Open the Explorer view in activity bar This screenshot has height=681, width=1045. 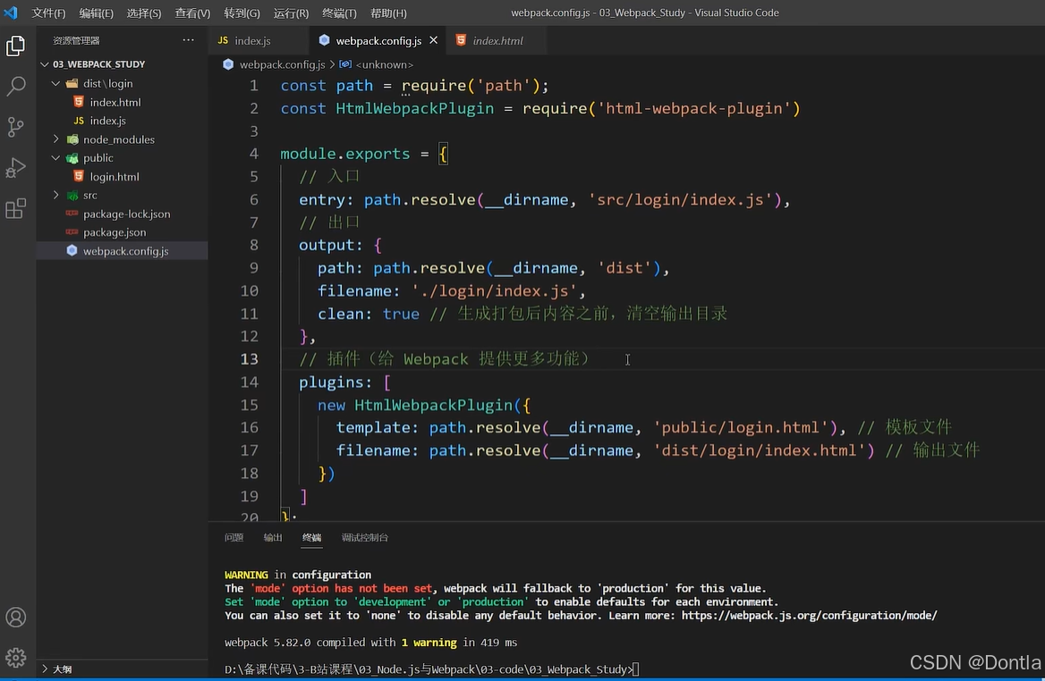15,46
